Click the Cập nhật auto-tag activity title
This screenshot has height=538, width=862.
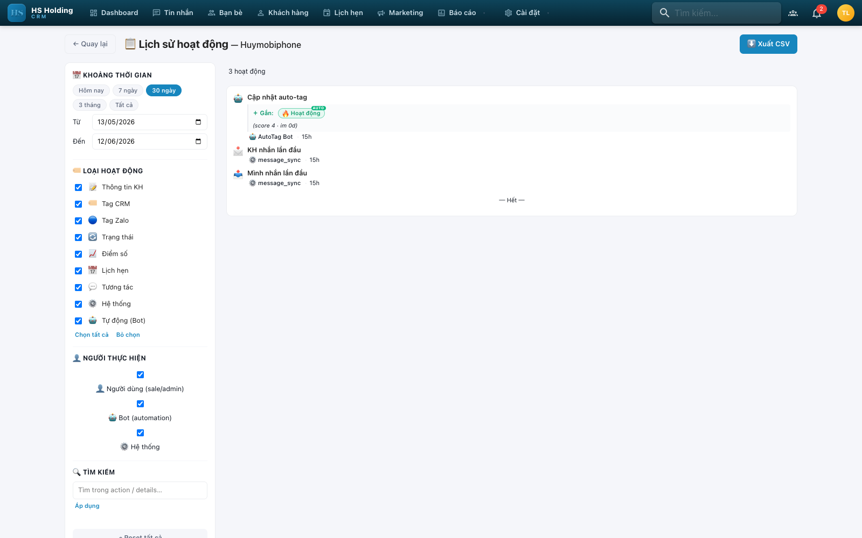[x=277, y=97]
